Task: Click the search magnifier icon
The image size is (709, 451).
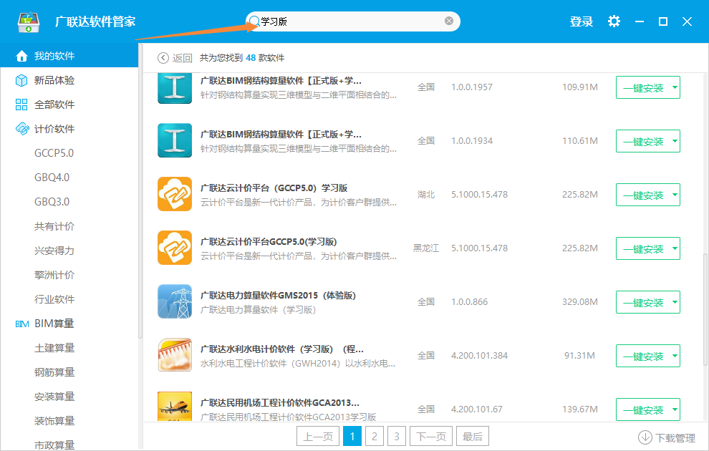Action: 254,21
